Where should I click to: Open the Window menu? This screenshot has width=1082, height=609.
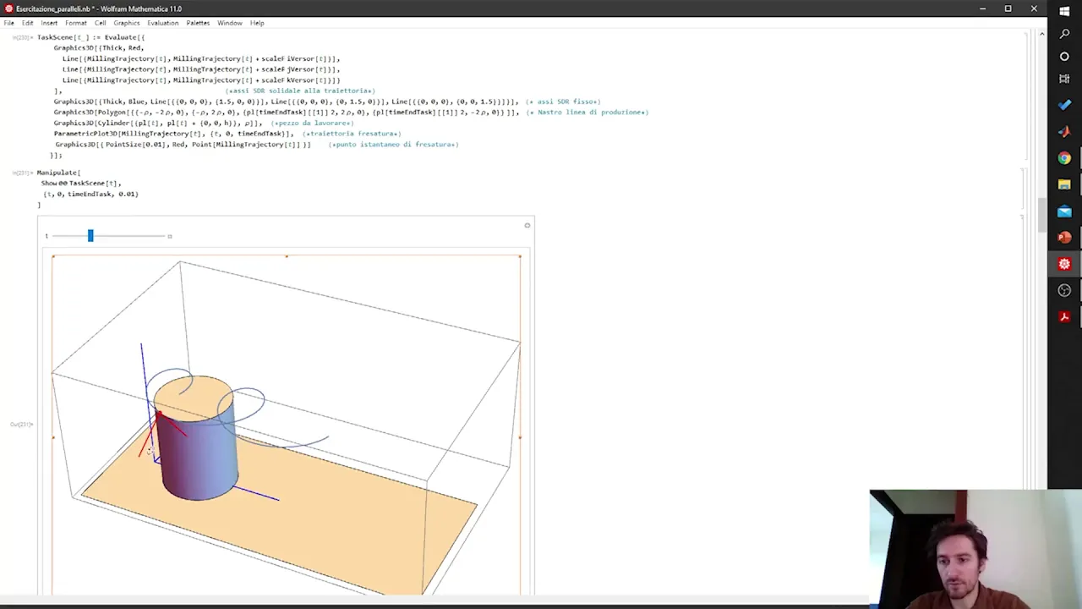[230, 23]
